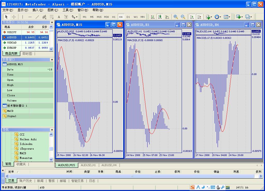Select the horizontal line drawing tool
The height and width of the screenshot is (191, 265).
[x=30, y=17]
